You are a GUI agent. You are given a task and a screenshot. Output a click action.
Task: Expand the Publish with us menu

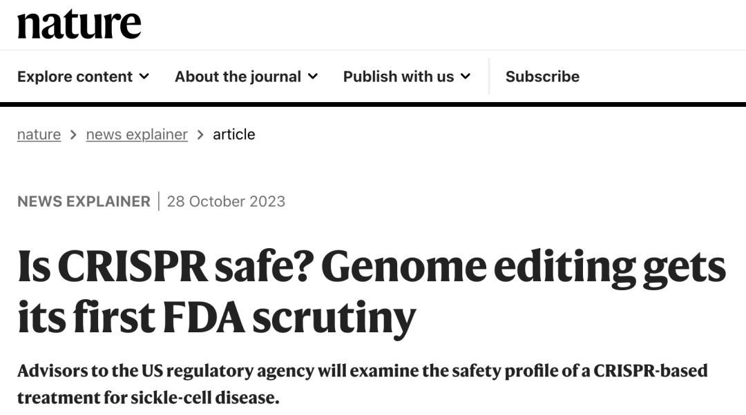tap(407, 77)
